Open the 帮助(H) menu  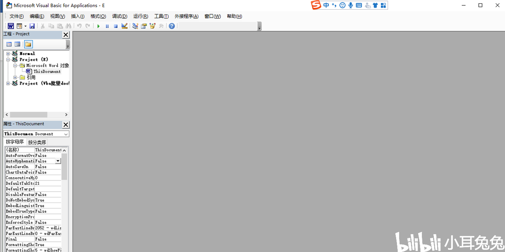[x=234, y=16]
